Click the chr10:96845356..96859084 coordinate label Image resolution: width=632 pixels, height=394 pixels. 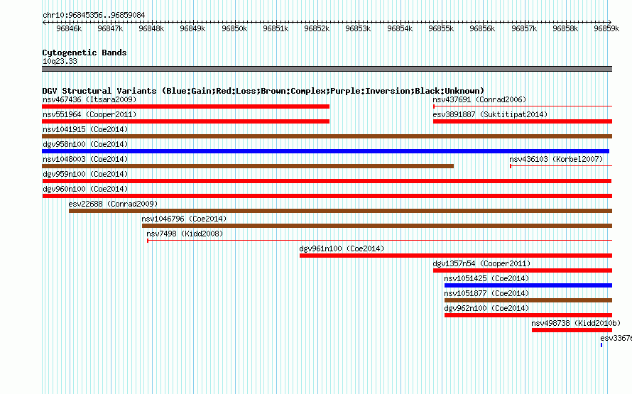pos(94,15)
